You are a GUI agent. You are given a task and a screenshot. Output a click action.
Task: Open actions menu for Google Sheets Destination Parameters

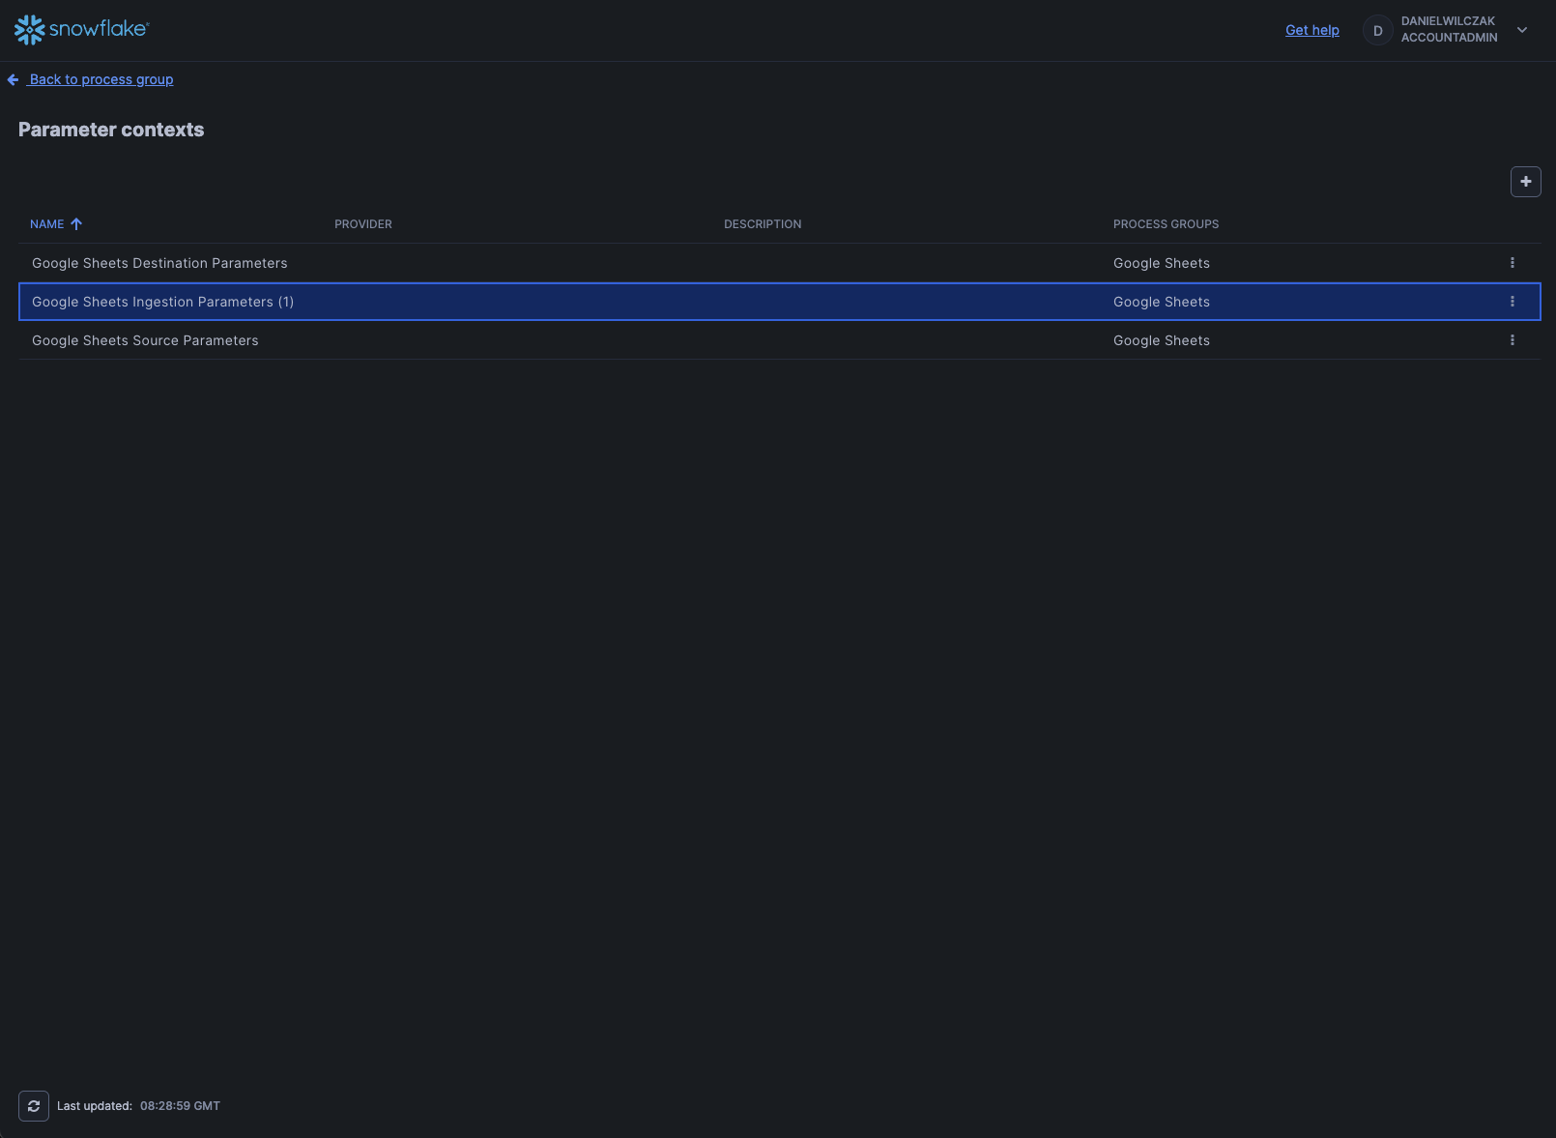pyautogui.click(x=1512, y=263)
